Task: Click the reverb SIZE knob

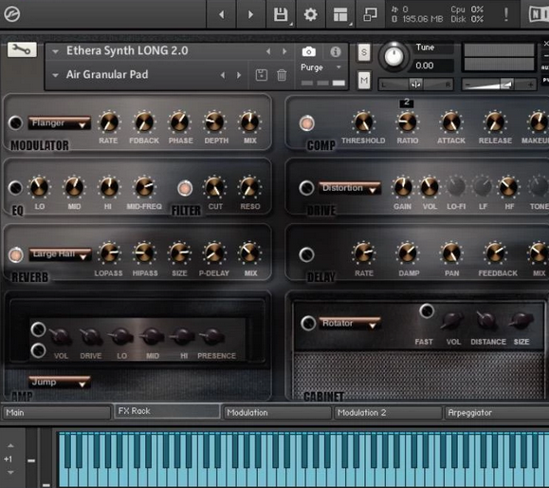Action: pyautogui.click(x=179, y=253)
